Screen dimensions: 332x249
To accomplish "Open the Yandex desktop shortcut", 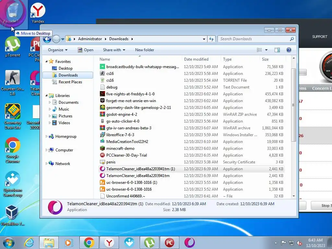I will tap(38, 13).
